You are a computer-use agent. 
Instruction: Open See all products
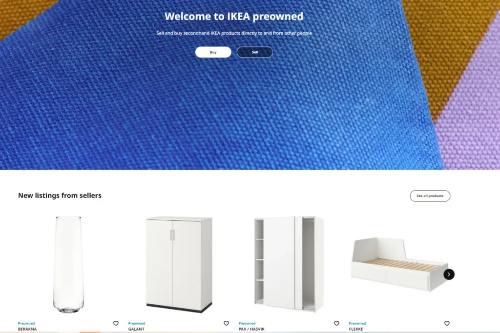click(x=430, y=196)
